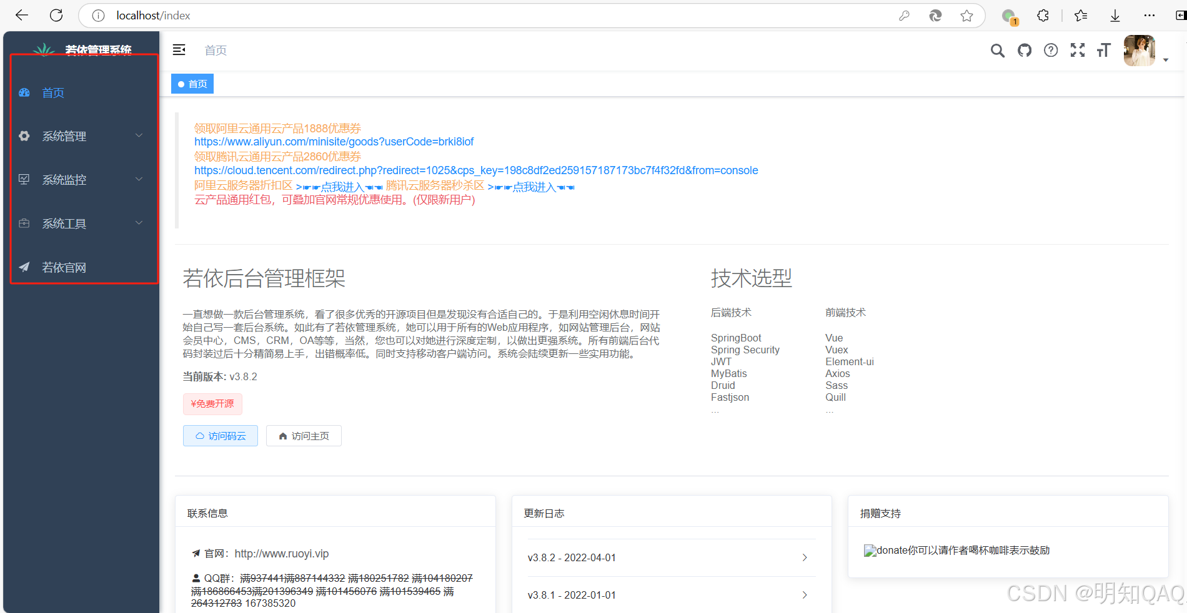
Task: Open 若依官网 from the sidebar menu
Action: coord(63,267)
